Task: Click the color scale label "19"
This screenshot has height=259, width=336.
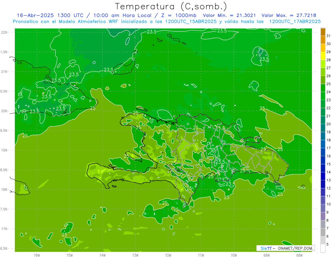Action: coord(329,132)
